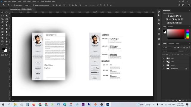Select the Clone Stamp tool
This screenshot has height=107, width=191.
pos(7,25)
